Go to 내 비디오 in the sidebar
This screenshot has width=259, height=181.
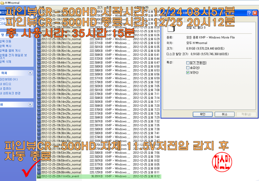pyautogui.click(x=6, y=84)
